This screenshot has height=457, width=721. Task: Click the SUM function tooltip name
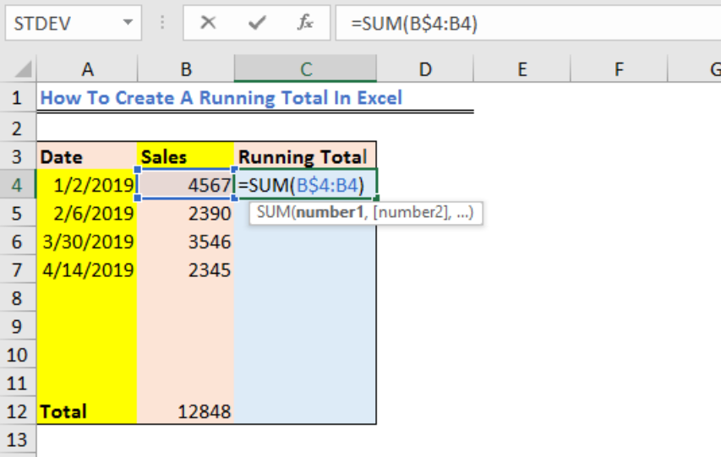click(273, 212)
